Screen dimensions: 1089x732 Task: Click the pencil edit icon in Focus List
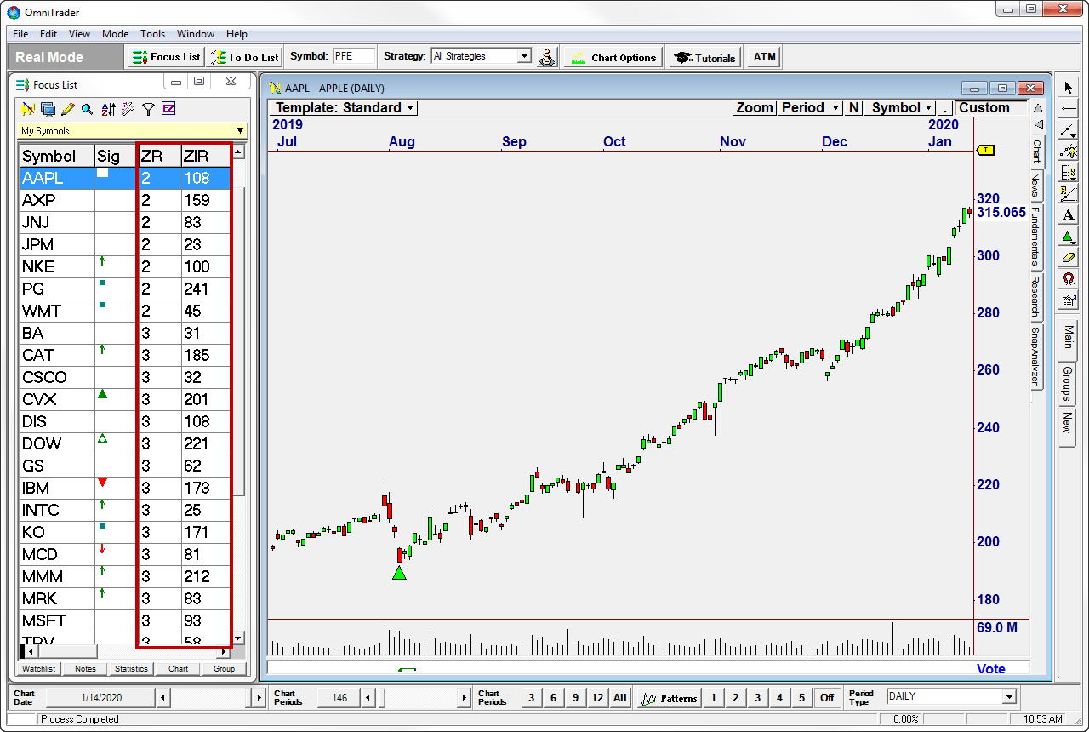[67, 109]
